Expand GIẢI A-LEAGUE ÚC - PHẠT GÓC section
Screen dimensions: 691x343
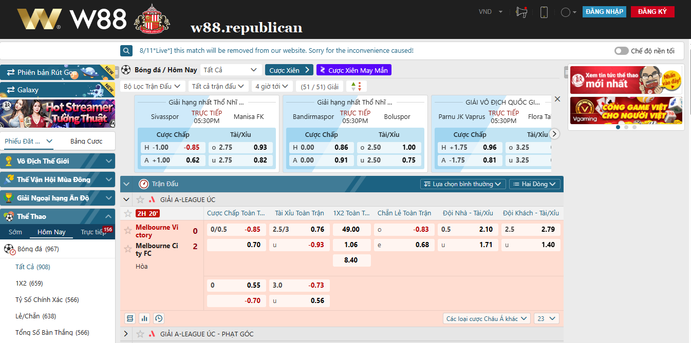point(126,334)
